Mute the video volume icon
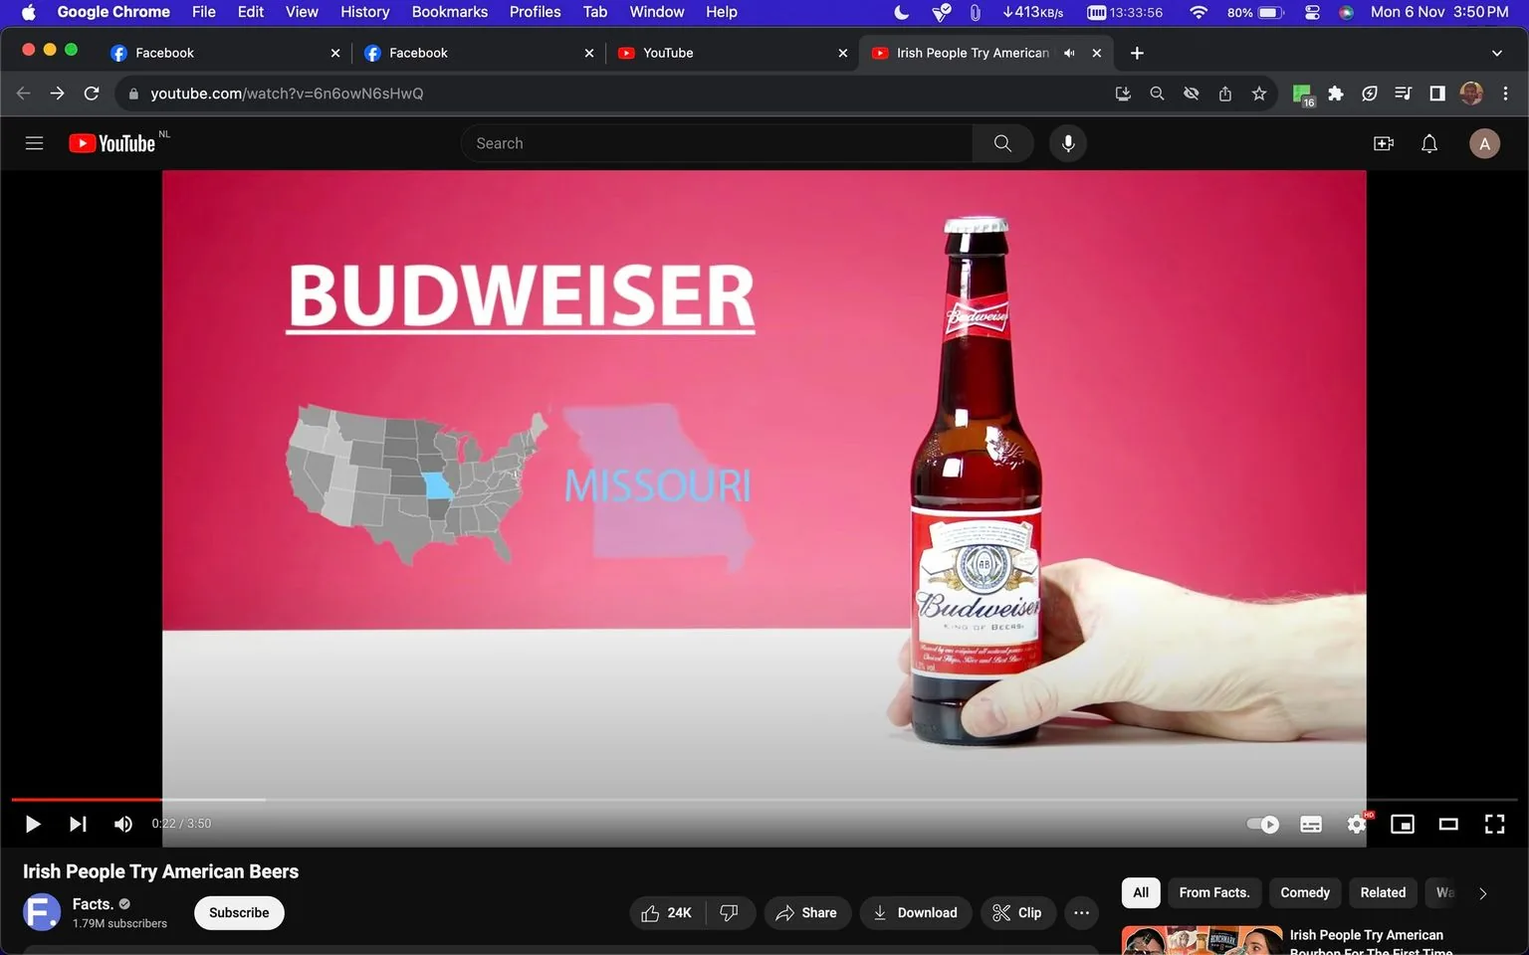Screen dimensions: 1529x955 (x=122, y=824)
